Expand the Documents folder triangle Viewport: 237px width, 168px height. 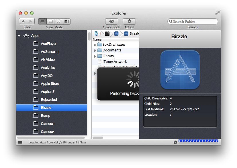95,51
